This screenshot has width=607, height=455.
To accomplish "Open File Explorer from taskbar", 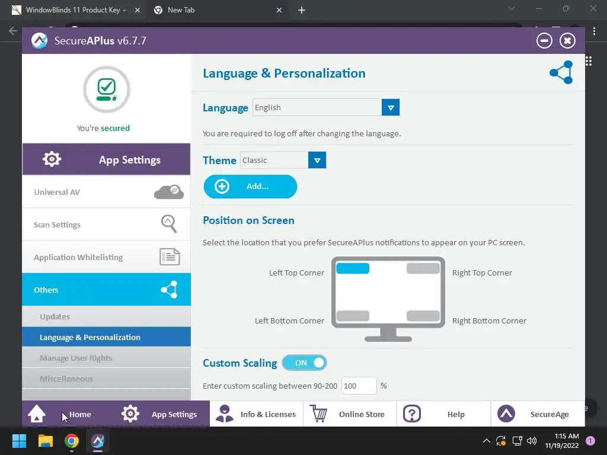I will click(x=45, y=441).
